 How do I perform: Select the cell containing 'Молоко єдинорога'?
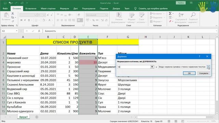[x=23, y=111]
